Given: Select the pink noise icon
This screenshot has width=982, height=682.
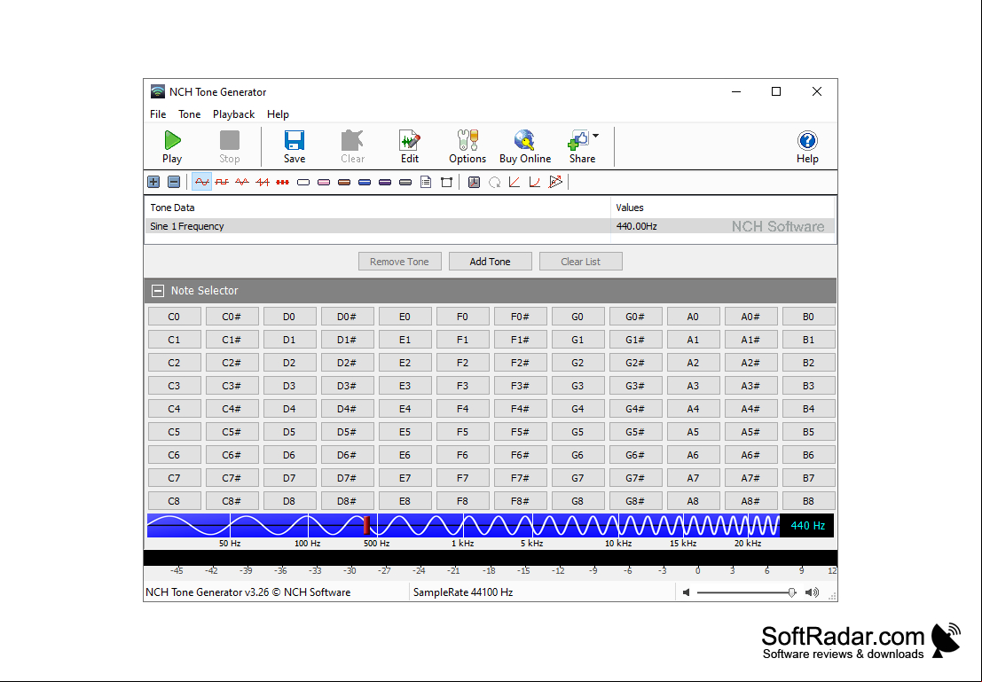Looking at the screenshot, I should pyautogui.click(x=324, y=182).
